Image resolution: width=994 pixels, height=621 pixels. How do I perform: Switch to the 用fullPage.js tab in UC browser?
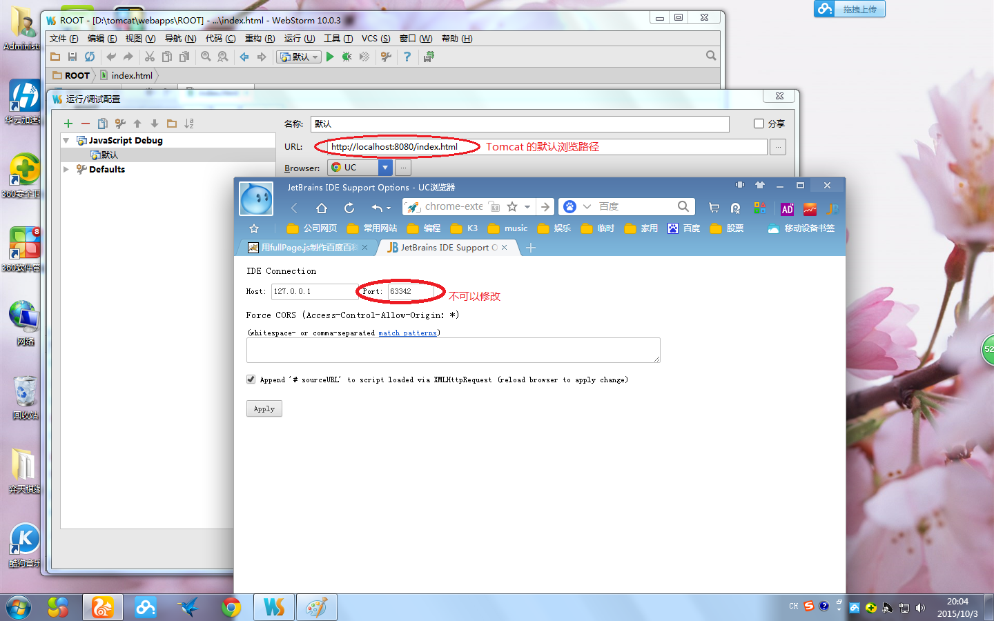(x=308, y=247)
